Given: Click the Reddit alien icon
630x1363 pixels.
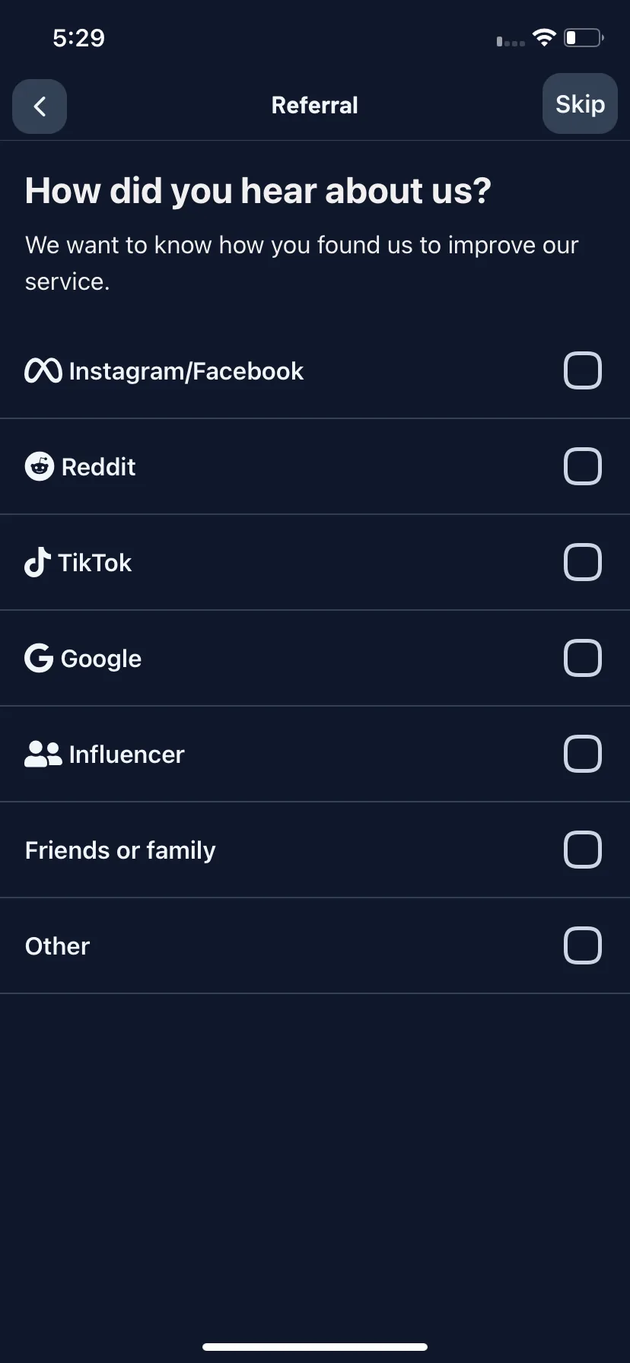Looking at the screenshot, I should coord(40,466).
